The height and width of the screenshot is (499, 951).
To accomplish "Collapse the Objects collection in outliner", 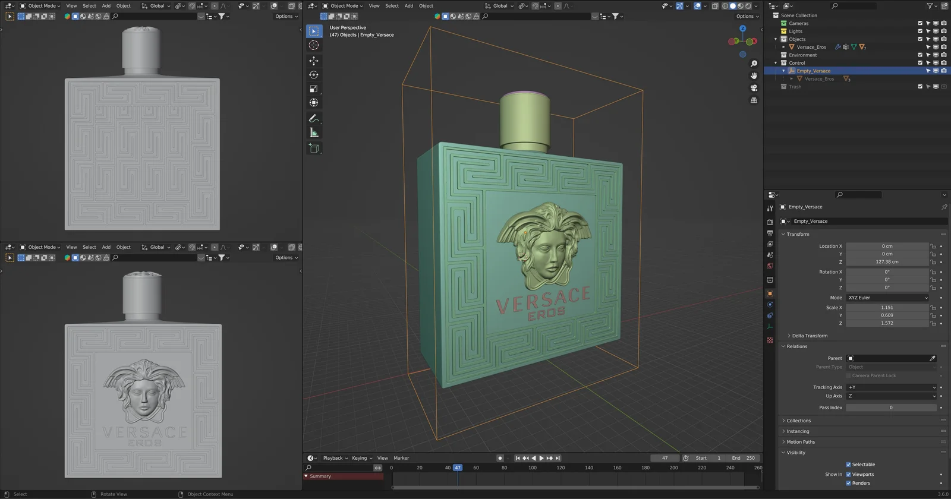I will (x=776, y=39).
